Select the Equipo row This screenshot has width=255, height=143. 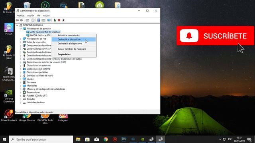pos(30,79)
